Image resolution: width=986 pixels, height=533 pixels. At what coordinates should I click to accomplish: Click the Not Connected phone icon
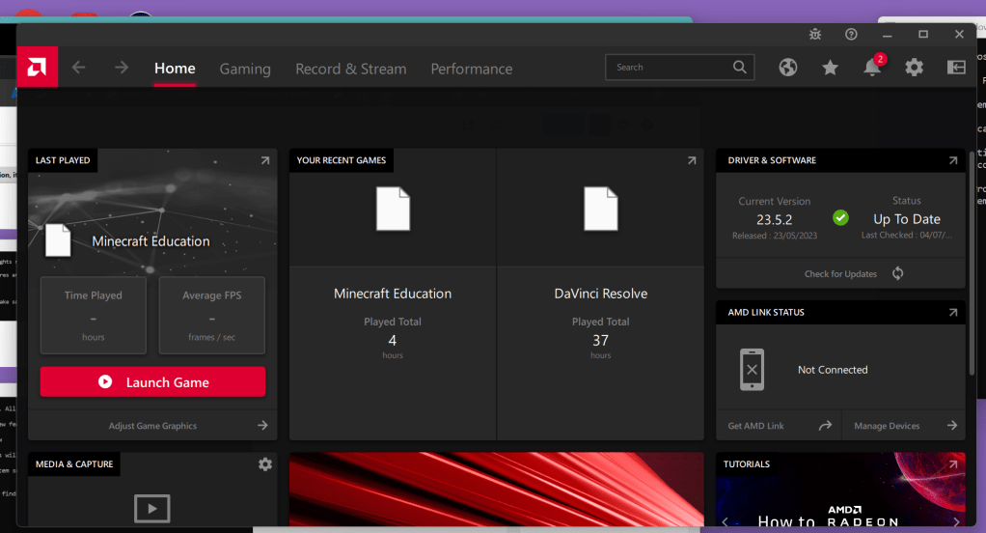point(752,370)
